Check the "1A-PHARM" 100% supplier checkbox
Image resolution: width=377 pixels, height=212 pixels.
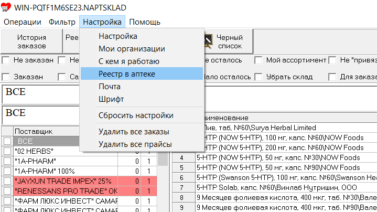tap(7, 171)
